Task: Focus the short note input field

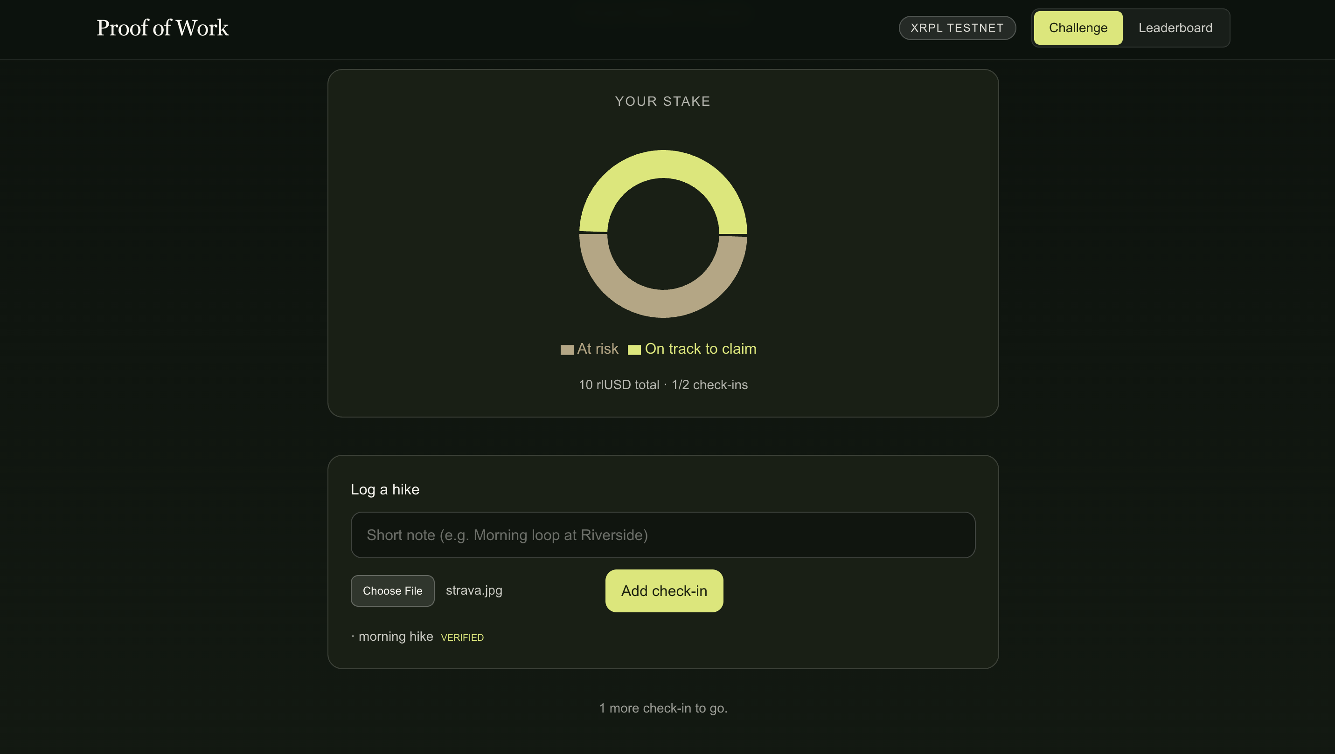Action: click(662, 535)
